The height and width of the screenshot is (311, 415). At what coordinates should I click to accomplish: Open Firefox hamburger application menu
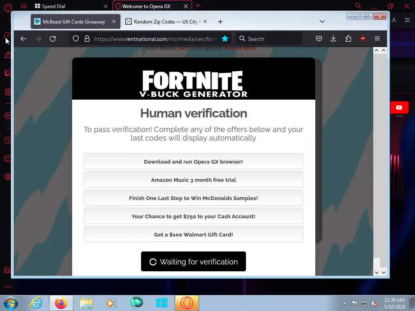click(x=377, y=38)
